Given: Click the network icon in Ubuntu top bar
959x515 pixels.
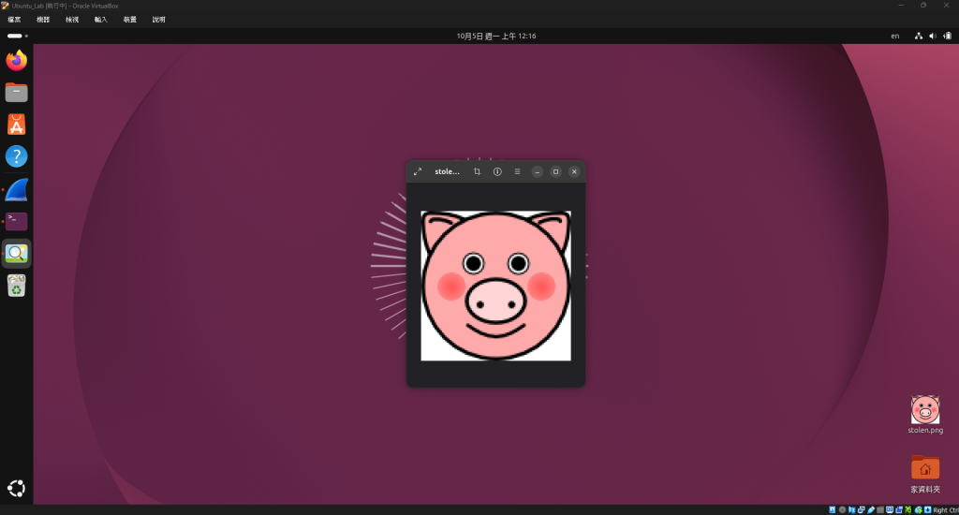Looking at the screenshot, I should tap(918, 37).
